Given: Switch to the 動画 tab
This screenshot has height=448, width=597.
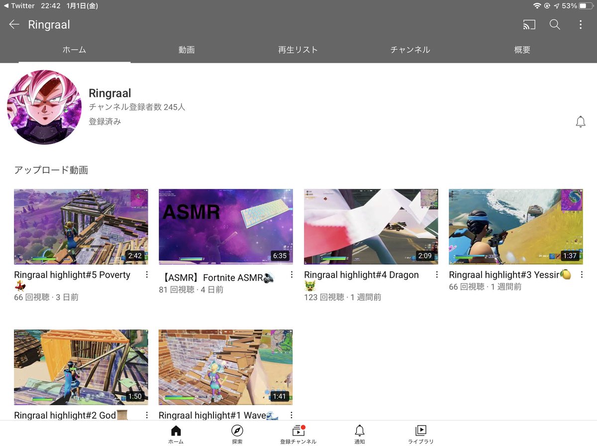Looking at the screenshot, I should tap(187, 50).
